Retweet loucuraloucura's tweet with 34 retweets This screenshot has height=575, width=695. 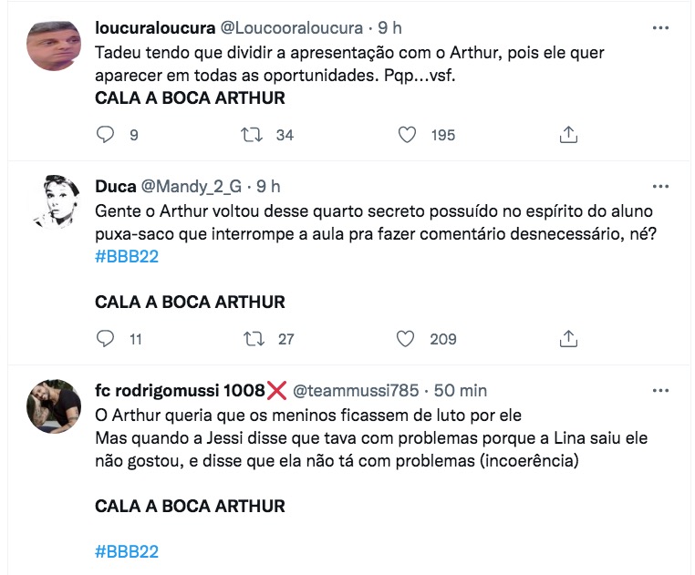pyautogui.click(x=252, y=135)
